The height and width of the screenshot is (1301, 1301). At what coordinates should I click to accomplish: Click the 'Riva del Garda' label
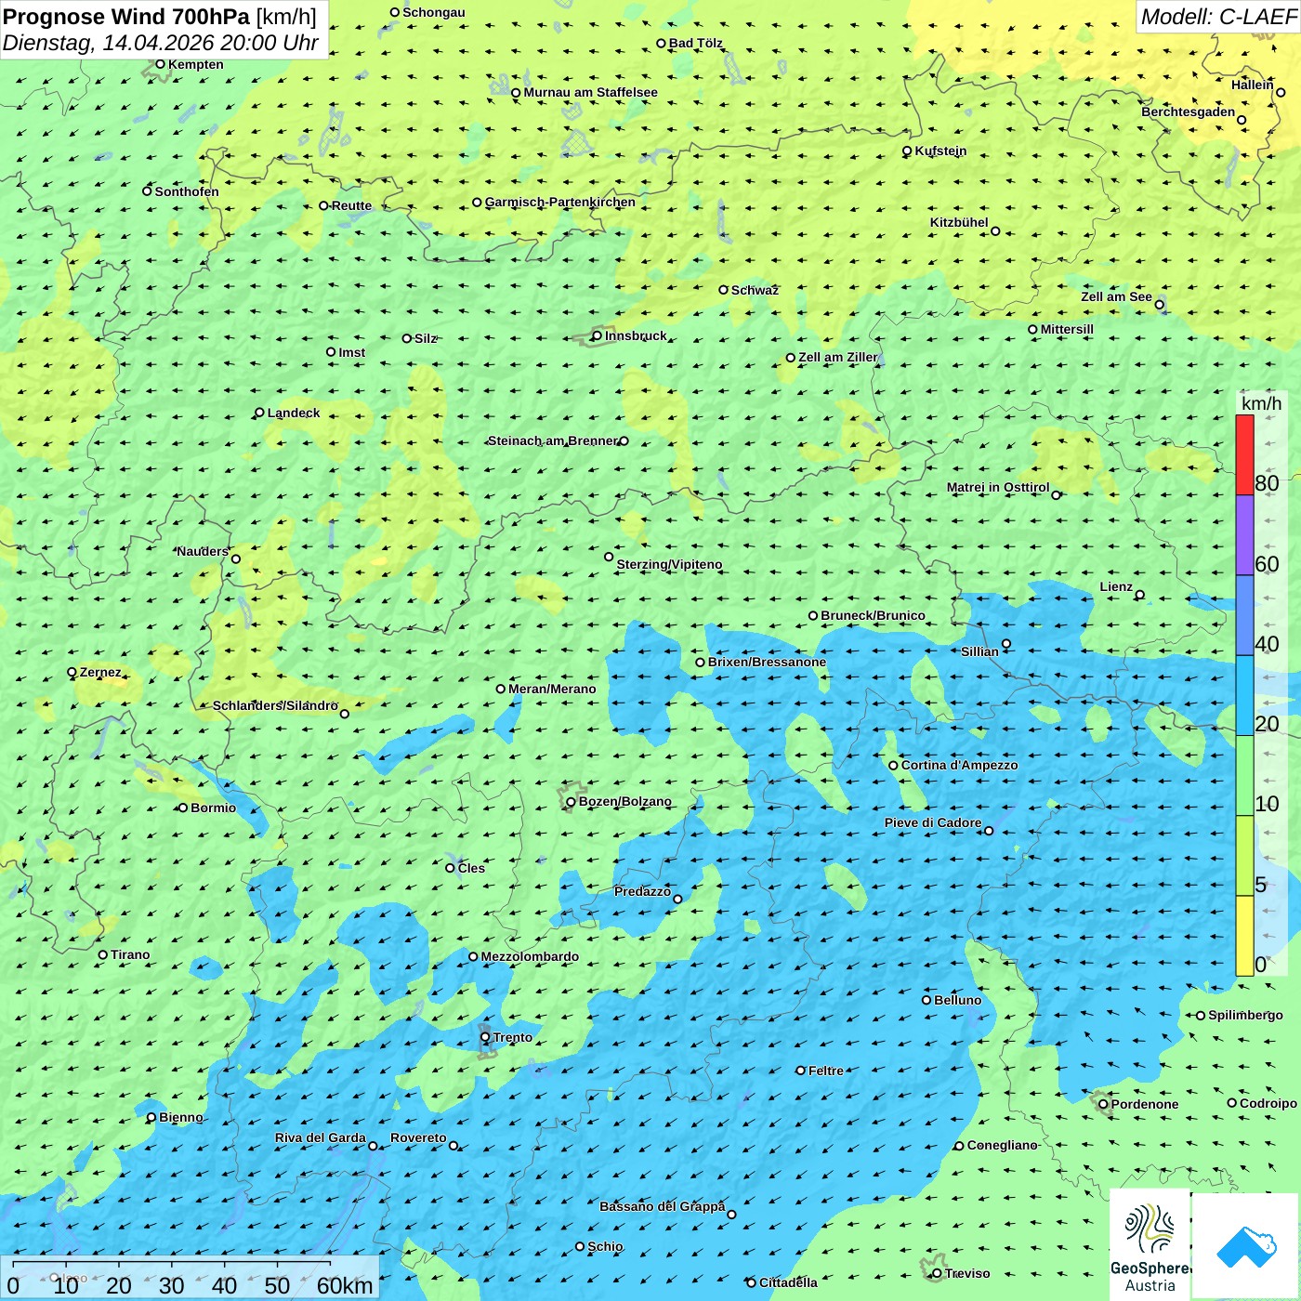[x=320, y=1137]
